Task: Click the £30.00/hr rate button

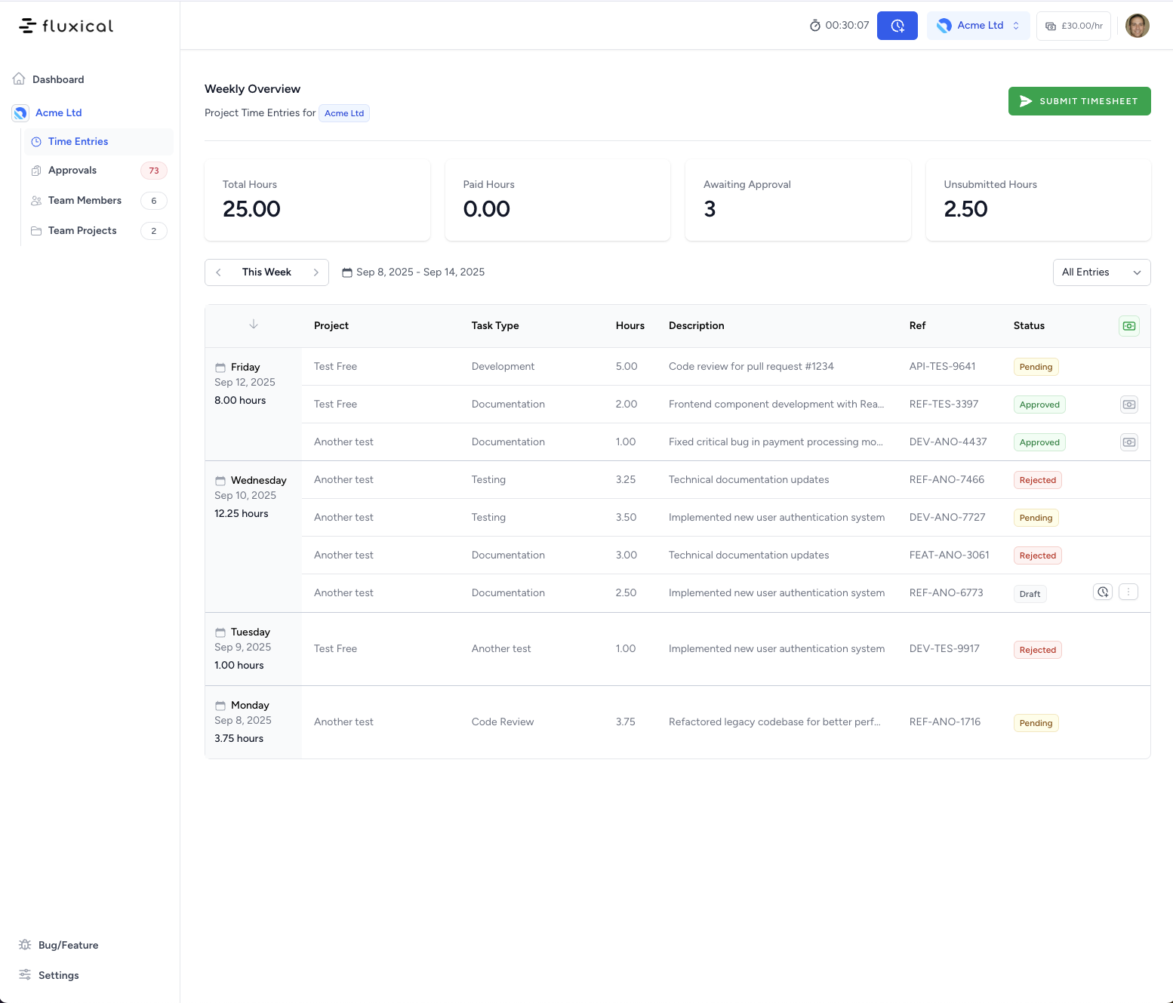Action: point(1073,26)
